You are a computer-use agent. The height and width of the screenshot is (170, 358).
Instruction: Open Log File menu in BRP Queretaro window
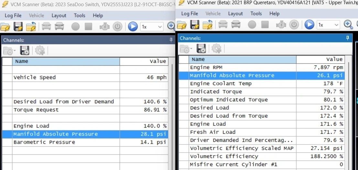(x=190, y=14)
